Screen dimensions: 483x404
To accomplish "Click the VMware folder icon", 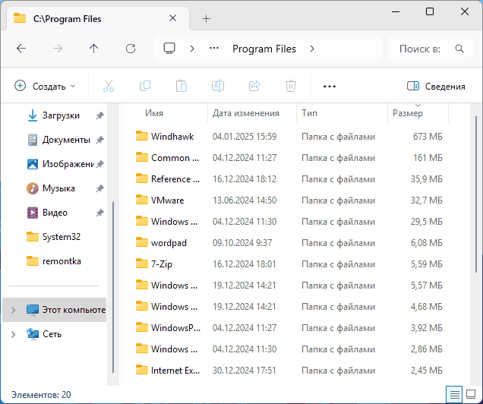I will click(142, 200).
